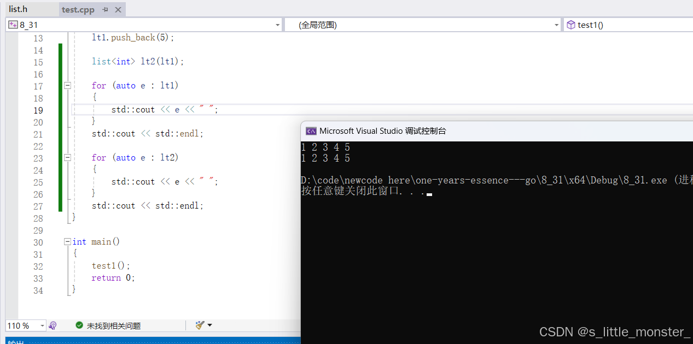
Task: Open the 8_31 project scope dropdown
Action: [277, 25]
